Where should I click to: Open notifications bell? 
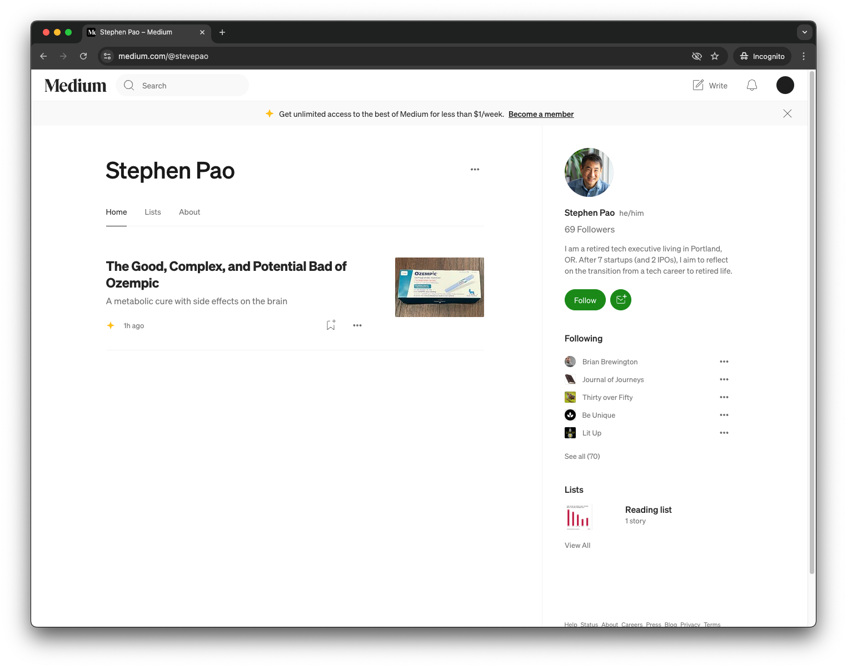[752, 85]
